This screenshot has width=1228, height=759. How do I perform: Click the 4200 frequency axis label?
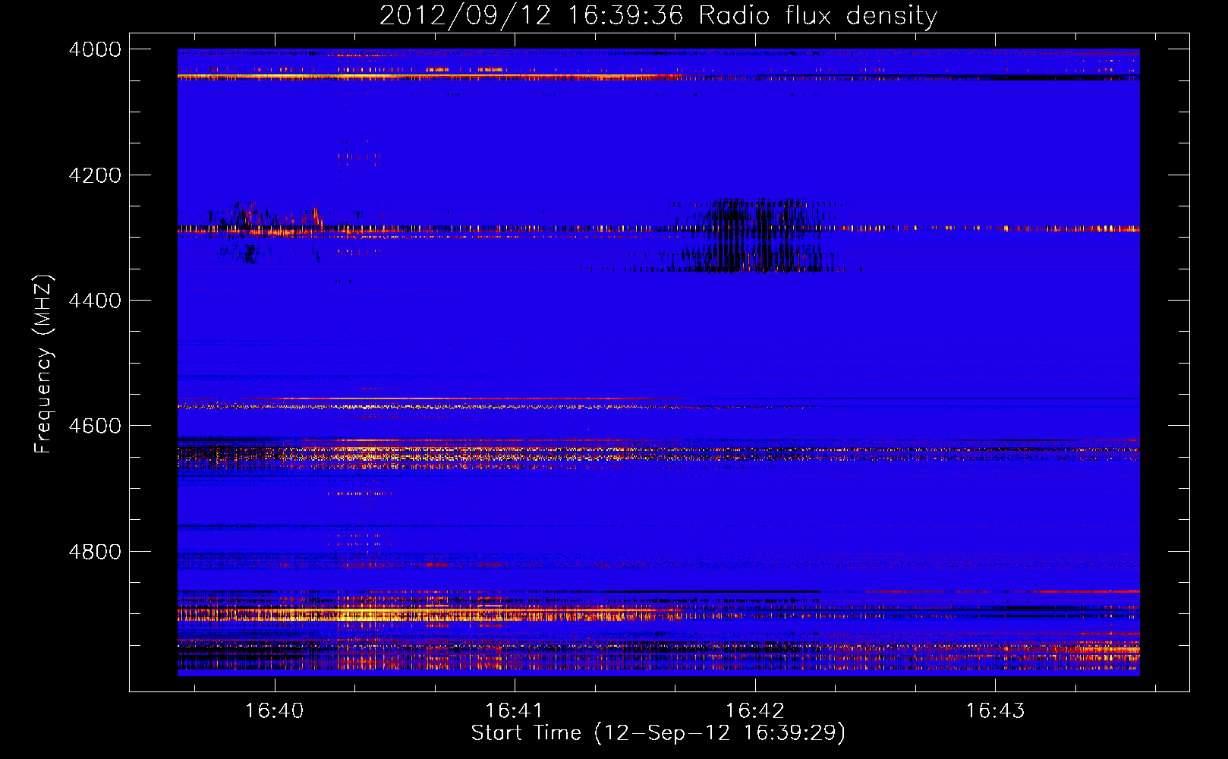95,175
